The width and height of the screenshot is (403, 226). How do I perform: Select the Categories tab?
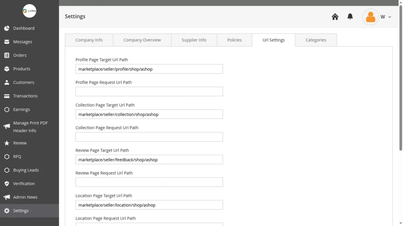316,40
